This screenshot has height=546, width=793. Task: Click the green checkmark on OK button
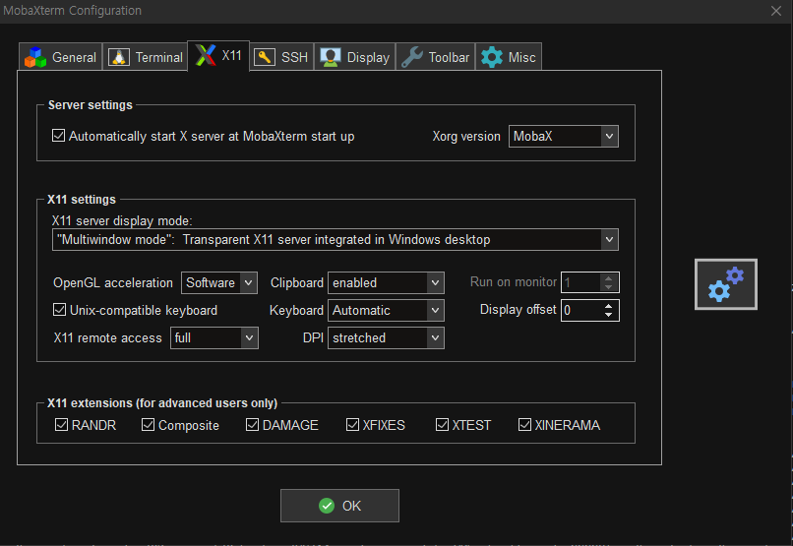coord(327,506)
